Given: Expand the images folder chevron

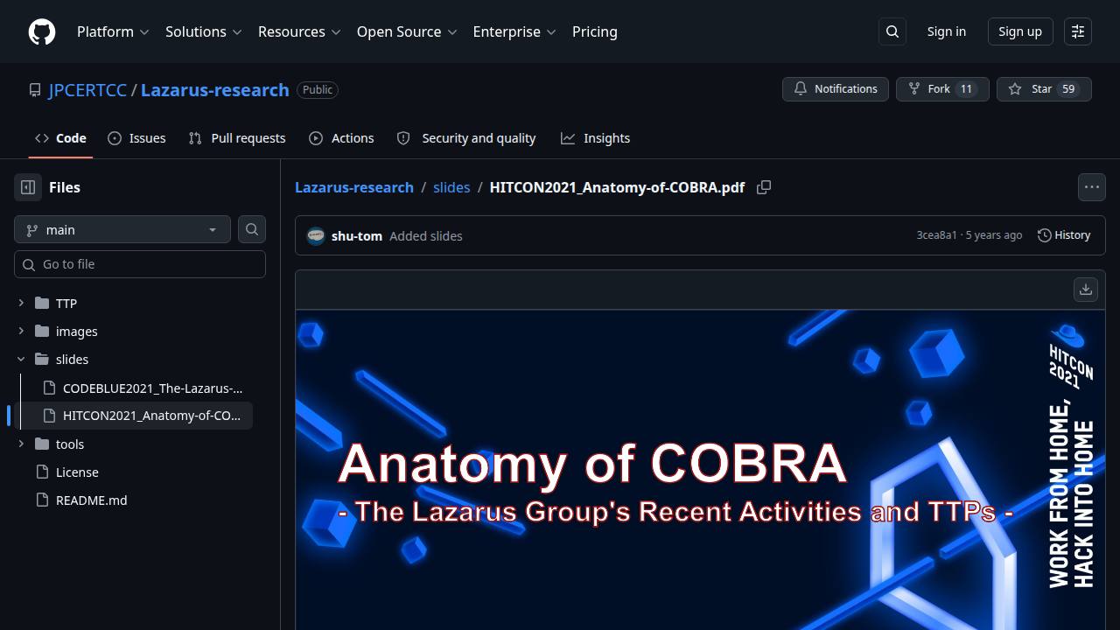Looking at the screenshot, I should (x=21, y=331).
